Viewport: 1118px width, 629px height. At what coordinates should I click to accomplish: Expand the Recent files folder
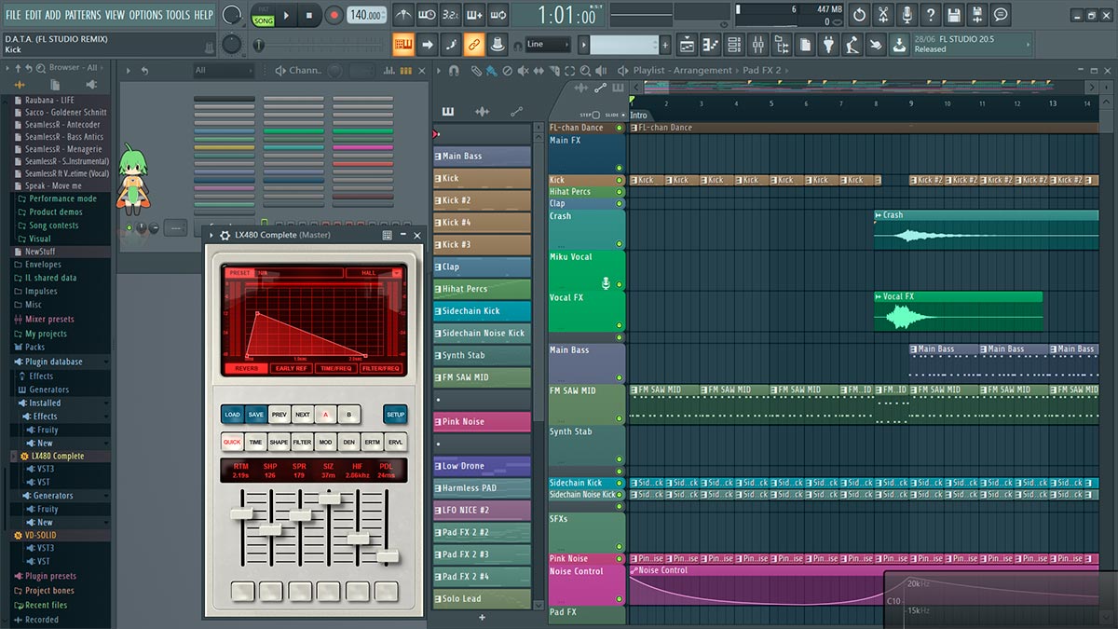tap(46, 606)
